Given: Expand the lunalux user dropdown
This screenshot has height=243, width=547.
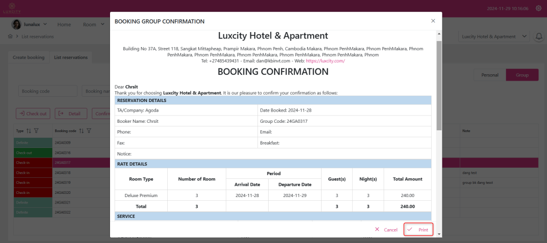Looking at the screenshot, I should (x=45, y=24).
